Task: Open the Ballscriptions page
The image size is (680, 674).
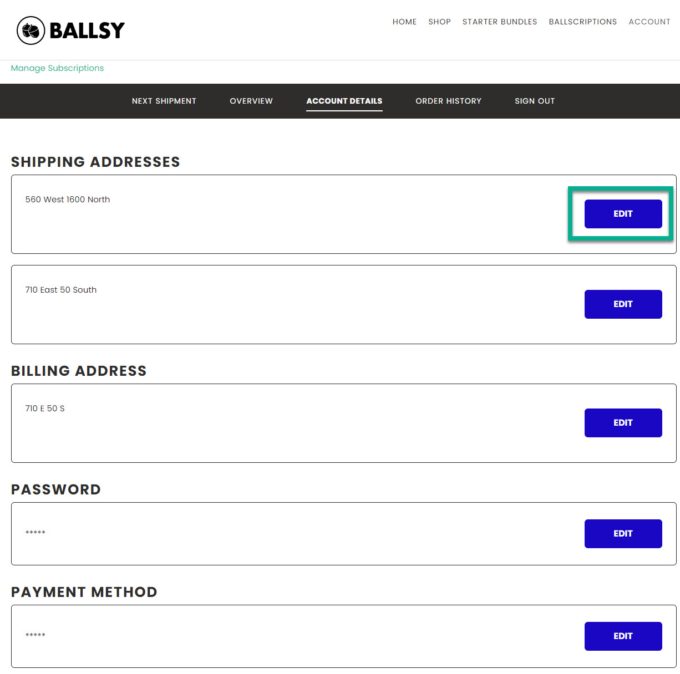Action: [582, 22]
